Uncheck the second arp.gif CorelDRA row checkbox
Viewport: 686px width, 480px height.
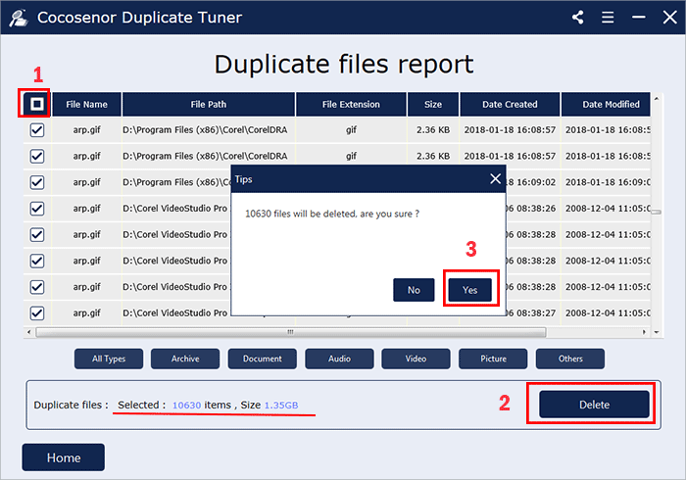pyautogui.click(x=37, y=156)
